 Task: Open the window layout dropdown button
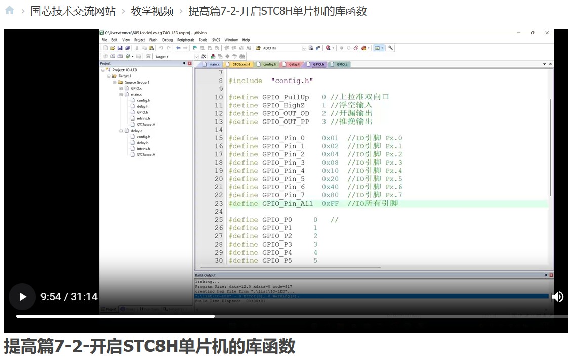coord(382,48)
